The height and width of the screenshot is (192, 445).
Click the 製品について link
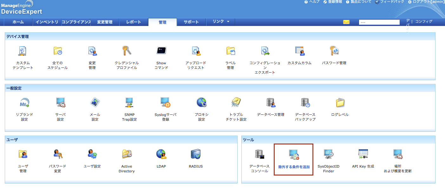click(x=361, y=2)
